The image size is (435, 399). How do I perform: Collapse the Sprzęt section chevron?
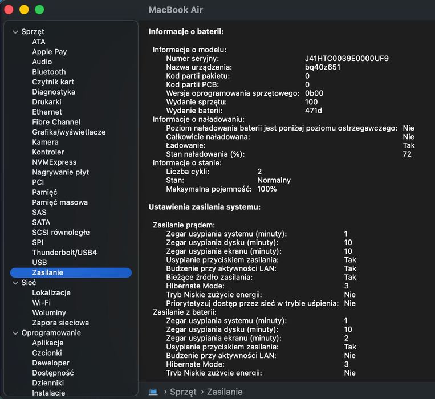(x=15, y=32)
